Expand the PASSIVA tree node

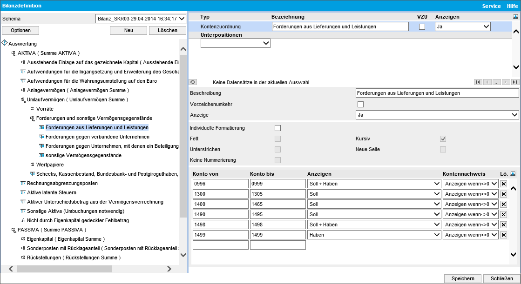[x=14, y=230]
